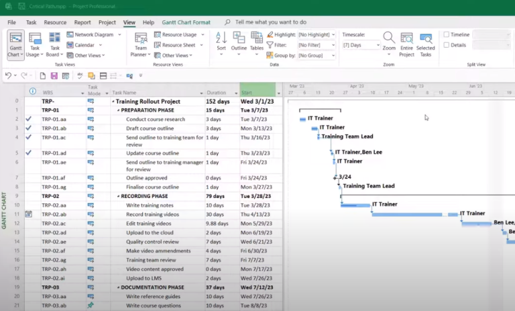515x311 pixels.
Task: Open the Timescale dropdown showing [7] Days
Action: pos(360,45)
